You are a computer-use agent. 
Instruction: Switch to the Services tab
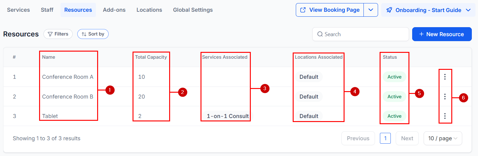18,10
